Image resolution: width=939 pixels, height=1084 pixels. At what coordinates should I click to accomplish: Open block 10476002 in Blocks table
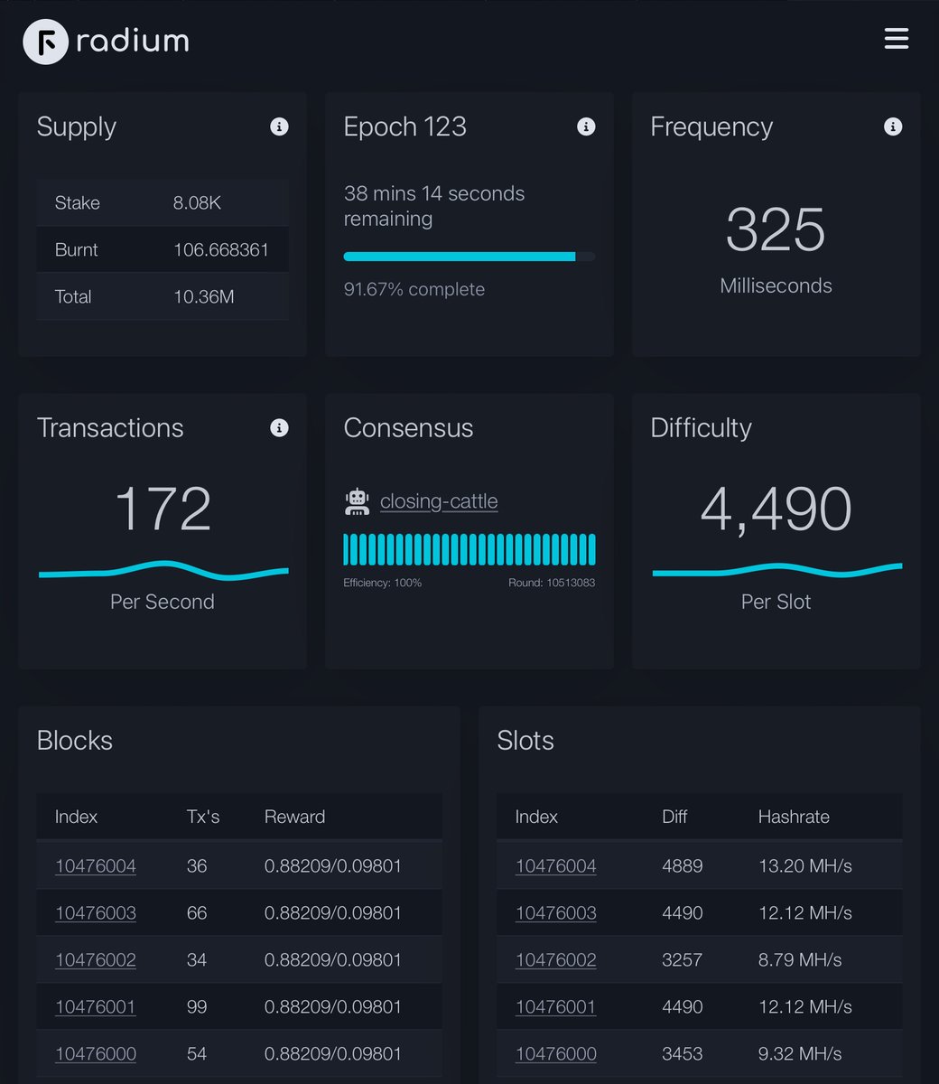[96, 960]
